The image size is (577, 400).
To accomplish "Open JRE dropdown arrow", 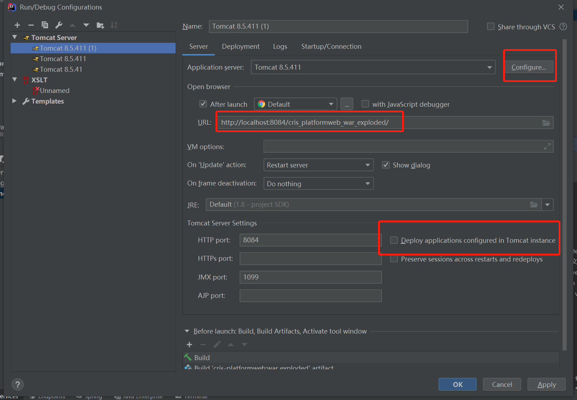I will click(547, 205).
